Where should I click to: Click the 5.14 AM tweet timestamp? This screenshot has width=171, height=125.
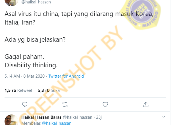pyautogui.click(x=12, y=76)
